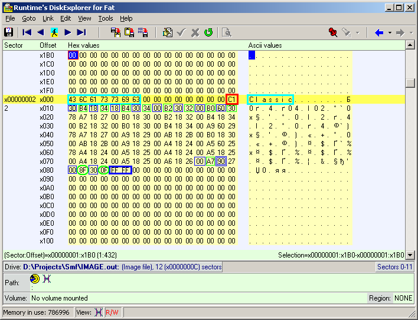Select the red-boxed C1 hex byte

231,100
